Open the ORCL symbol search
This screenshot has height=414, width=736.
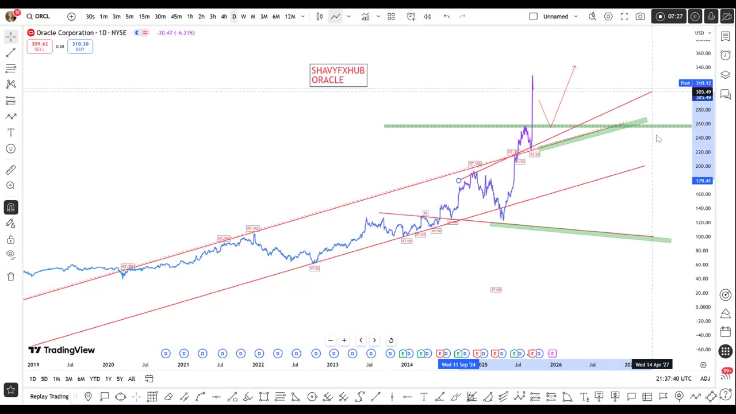38,16
